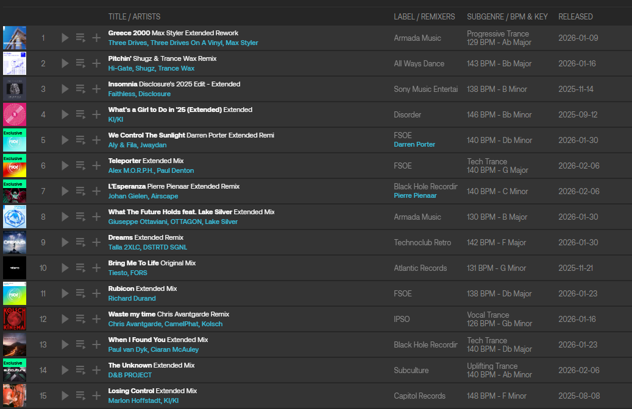Image resolution: width=632 pixels, height=409 pixels.
Task: Queue the track Waste my time
Action: click(x=80, y=319)
